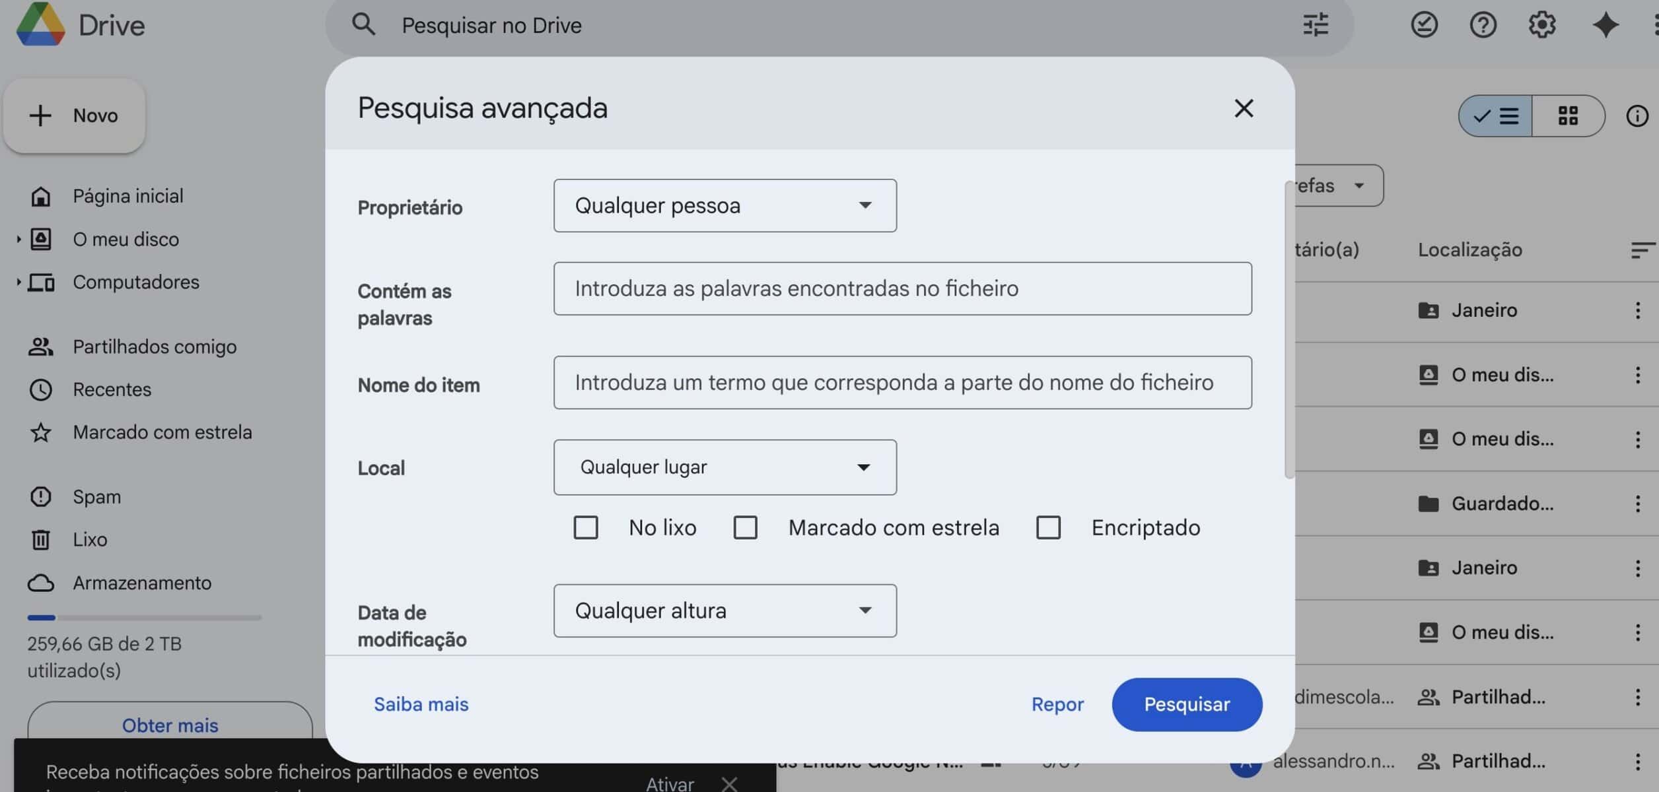Viewport: 1659px width, 792px height.
Task: Click the Gemini sparkle icon
Action: pyautogui.click(x=1605, y=25)
